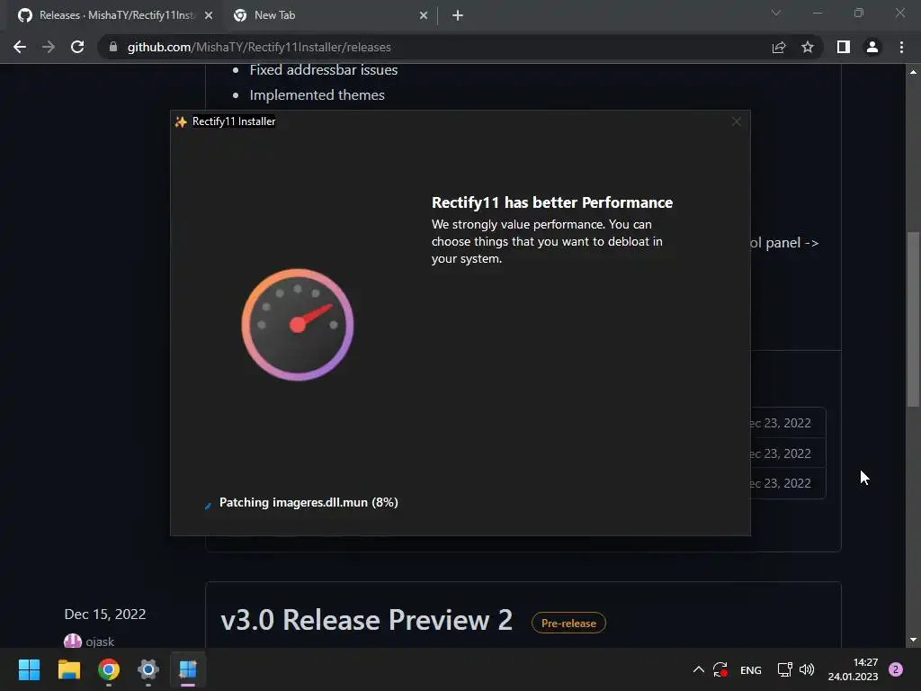Go back to the previous page
The image size is (921, 691).
(20, 47)
